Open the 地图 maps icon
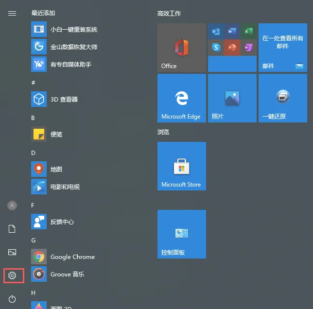 tap(39, 169)
